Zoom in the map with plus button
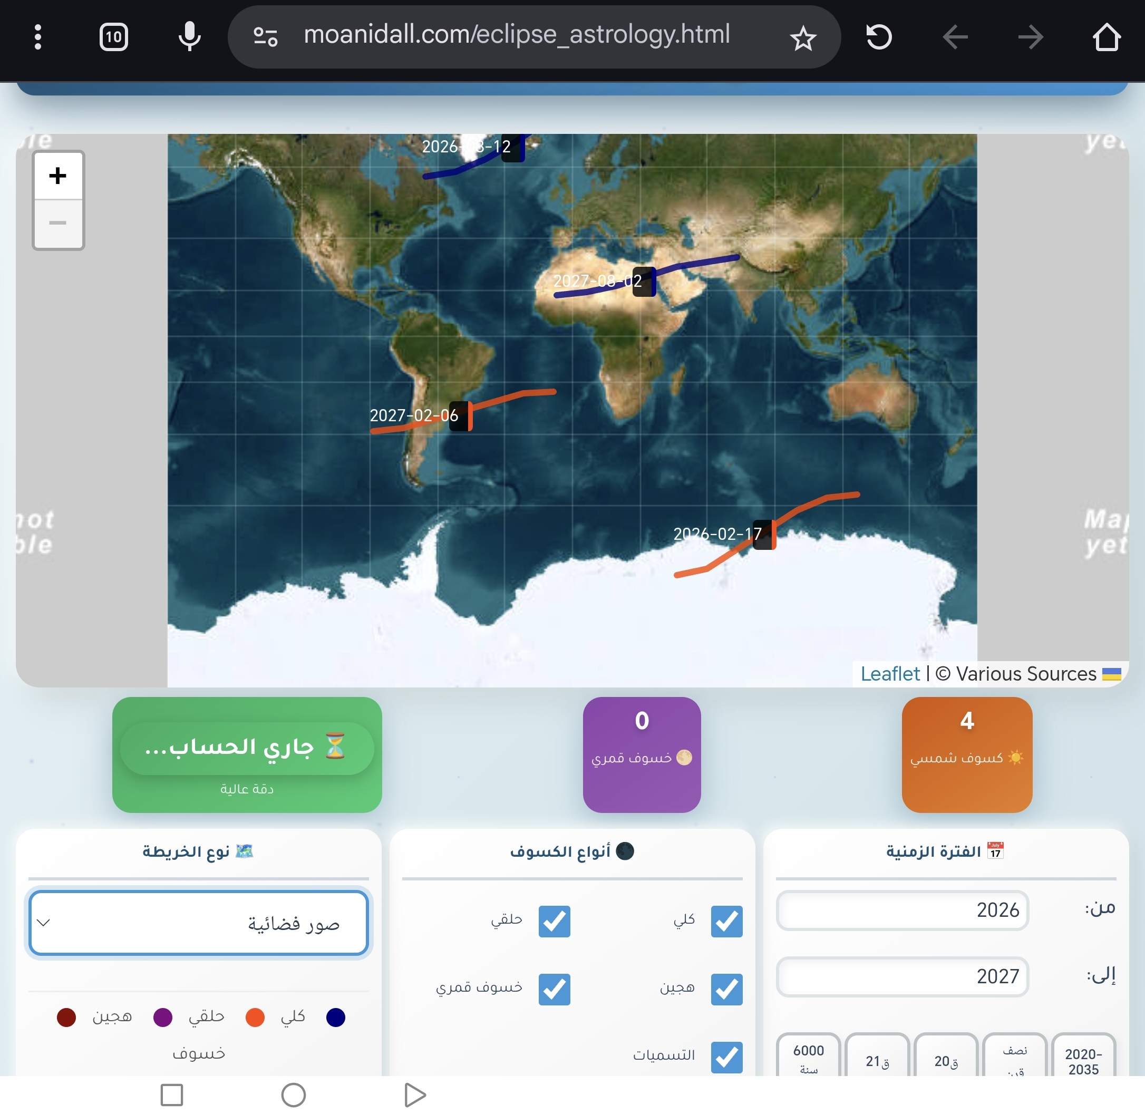Viewport: 1145px width, 1114px height. [x=57, y=176]
